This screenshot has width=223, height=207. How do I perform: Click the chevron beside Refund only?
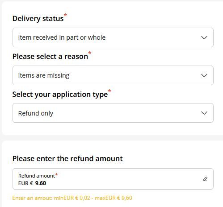(x=204, y=113)
